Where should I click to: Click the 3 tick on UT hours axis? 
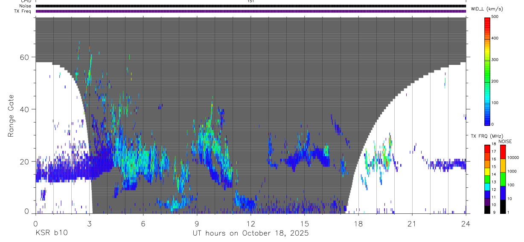pyautogui.click(x=89, y=223)
